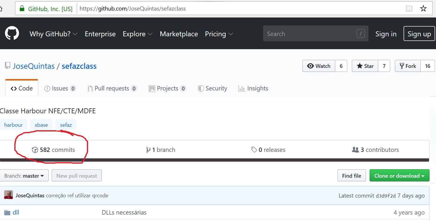Click the GitHub Octocat logo
436x221 pixels.
12,34
